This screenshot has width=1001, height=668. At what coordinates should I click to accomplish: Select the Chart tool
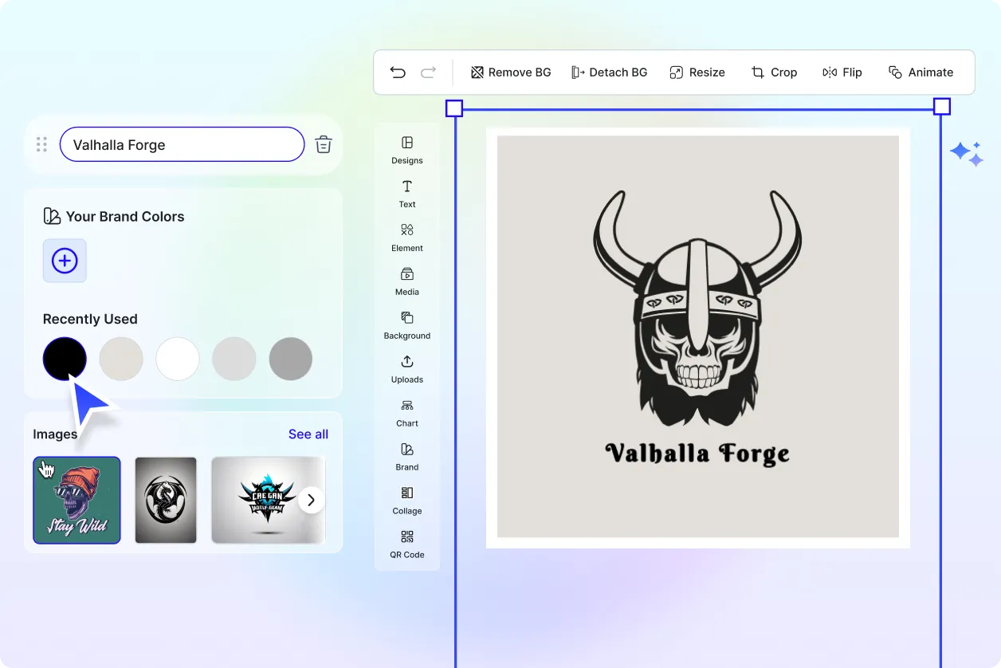[407, 412]
